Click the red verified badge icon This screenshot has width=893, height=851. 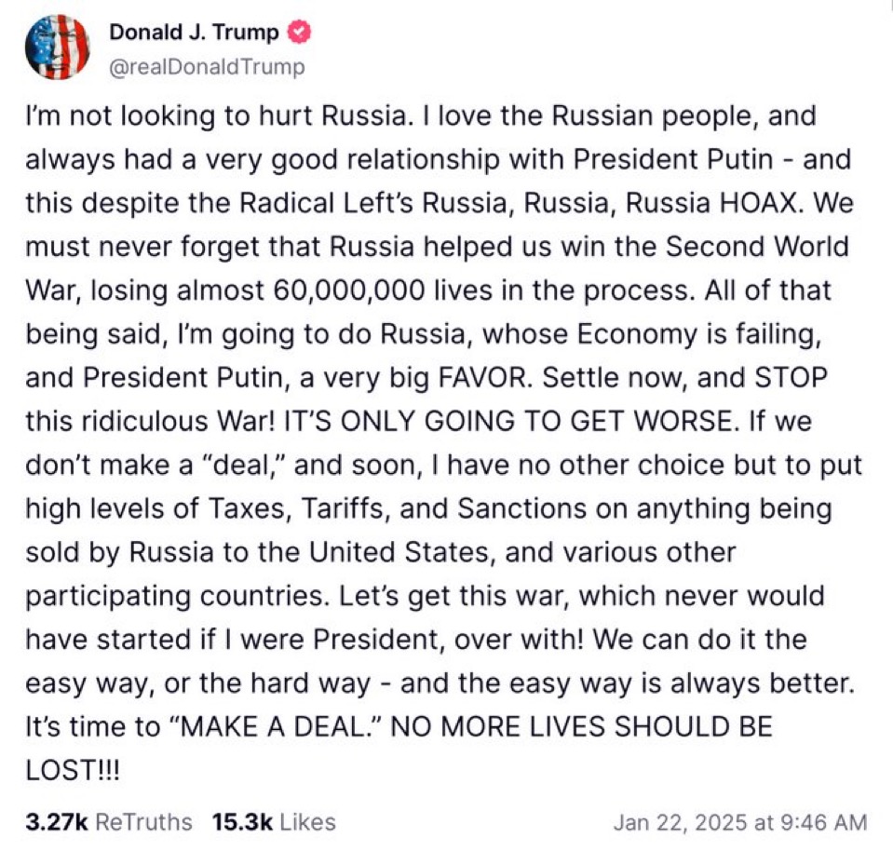tap(300, 33)
